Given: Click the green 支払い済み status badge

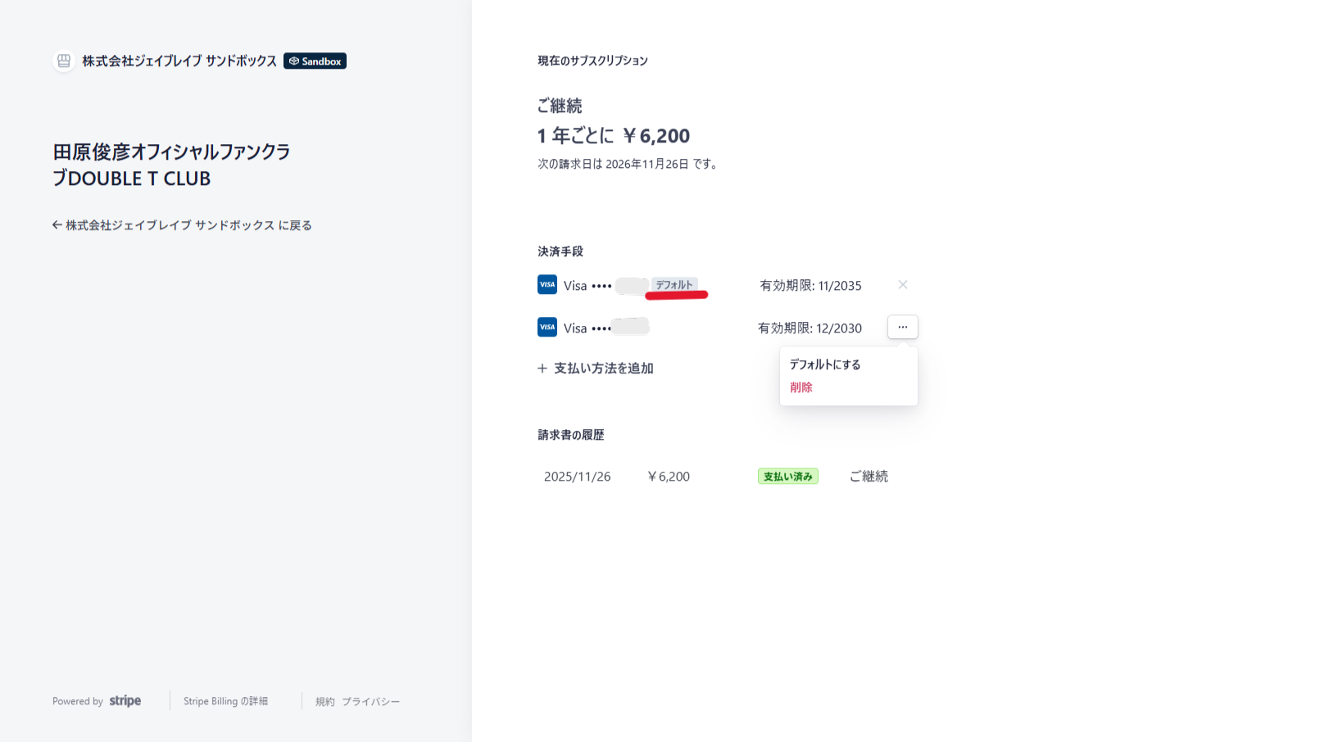Looking at the screenshot, I should click(x=787, y=477).
